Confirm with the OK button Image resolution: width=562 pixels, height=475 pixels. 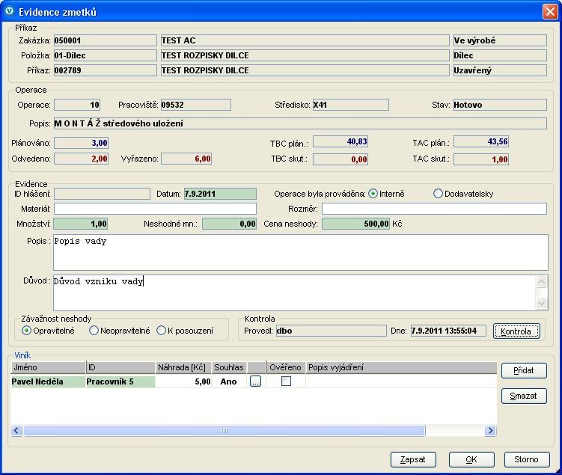471,459
